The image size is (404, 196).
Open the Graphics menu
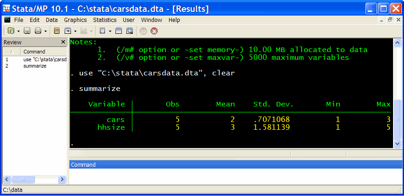coord(75,20)
